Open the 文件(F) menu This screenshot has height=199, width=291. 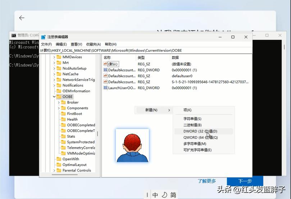point(46,44)
